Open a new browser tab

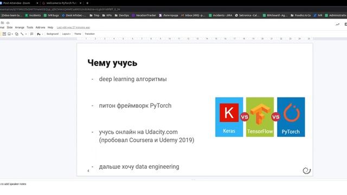tap(87, 3)
